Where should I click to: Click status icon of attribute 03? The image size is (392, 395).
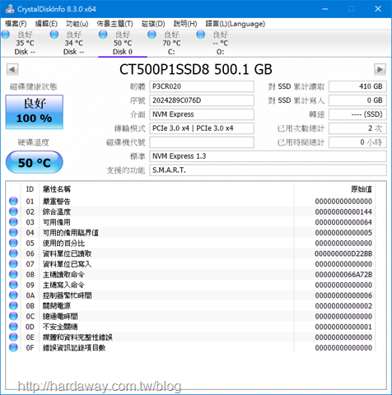[13, 222]
